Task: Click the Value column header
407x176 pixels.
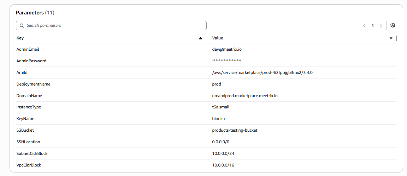Action: (x=218, y=38)
